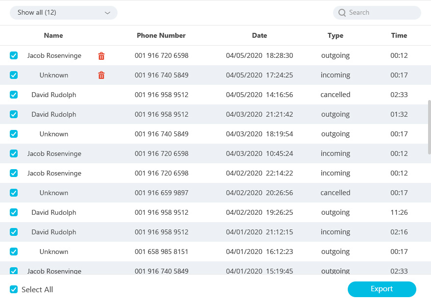Viewport: 431px width, 304px height.
Task: Uncheck Unknown 20:26:56 cancelled call
Action: coord(14,193)
